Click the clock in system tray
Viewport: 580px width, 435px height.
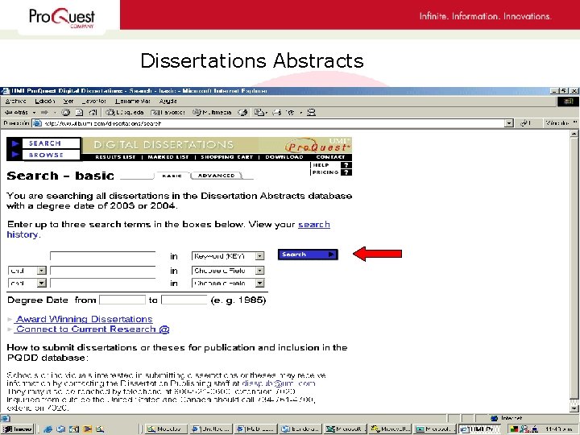(559, 429)
